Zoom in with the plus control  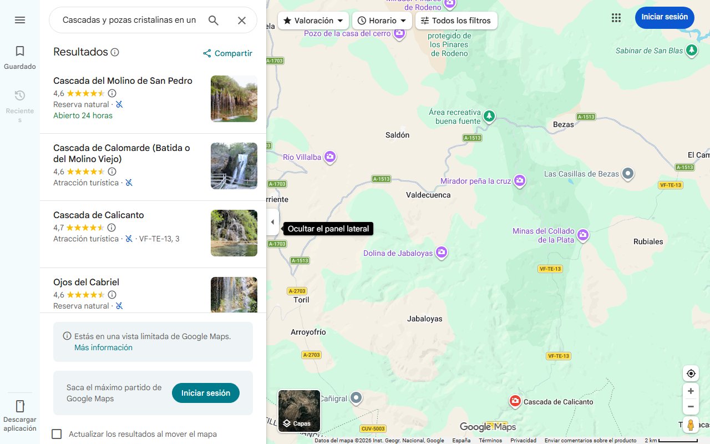[691, 391]
